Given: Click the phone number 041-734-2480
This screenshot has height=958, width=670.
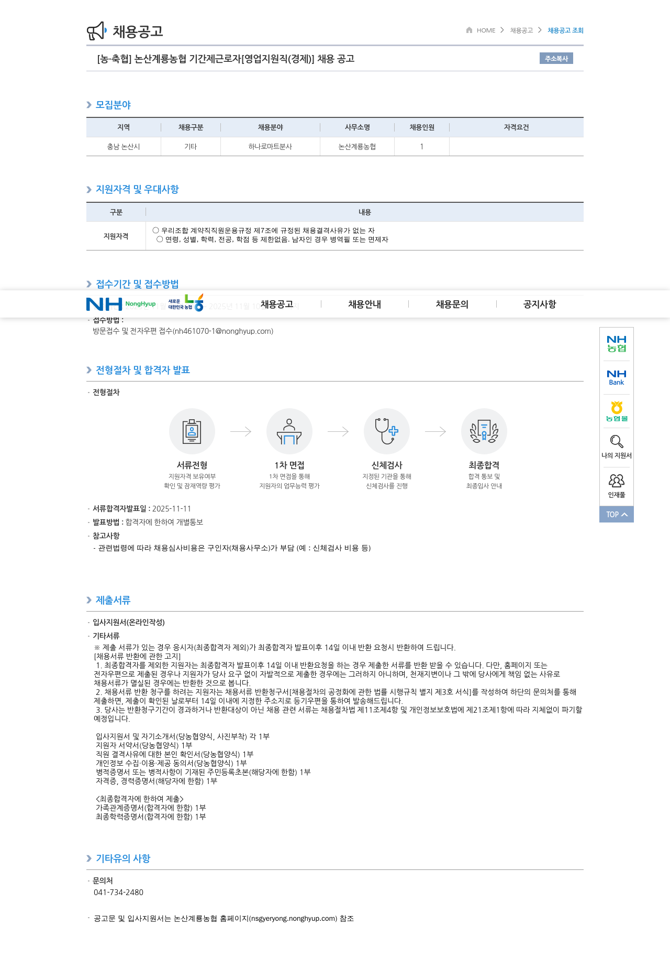Looking at the screenshot, I should 118,892.
